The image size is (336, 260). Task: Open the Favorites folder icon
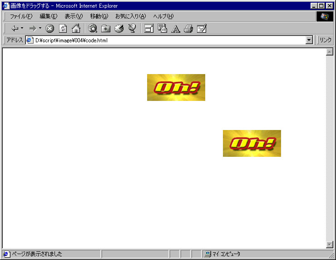[x=106, y=28]
